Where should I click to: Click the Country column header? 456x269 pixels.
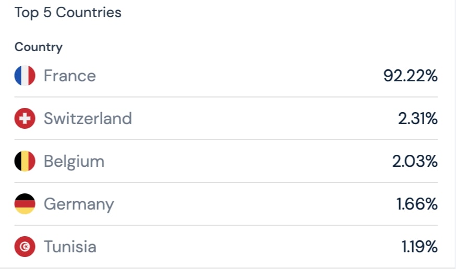[x=38, y=47]
